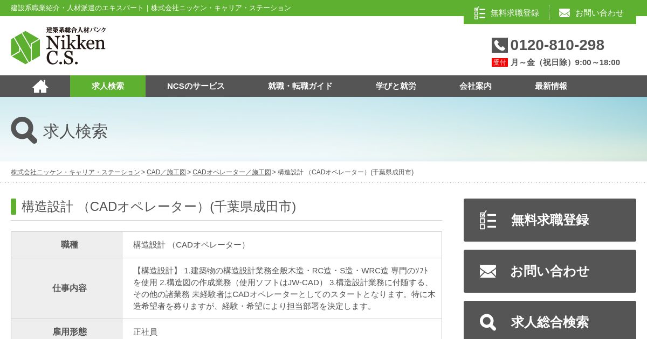647x339 pixels.
Task: Go to the home icon in navigation bar
Action: [40, 86]
